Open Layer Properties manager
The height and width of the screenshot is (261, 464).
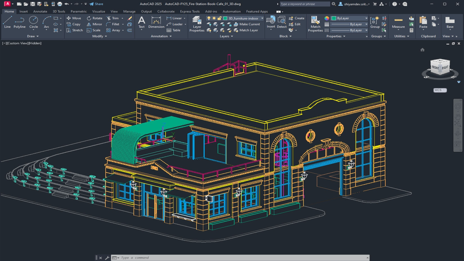click(x=197, y=23)
